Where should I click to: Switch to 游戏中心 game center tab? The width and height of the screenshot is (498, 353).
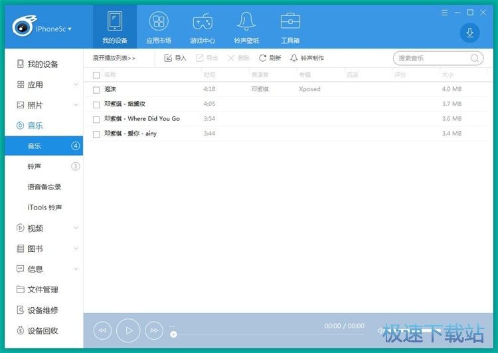pyautogui.click(x=203, y=27)
